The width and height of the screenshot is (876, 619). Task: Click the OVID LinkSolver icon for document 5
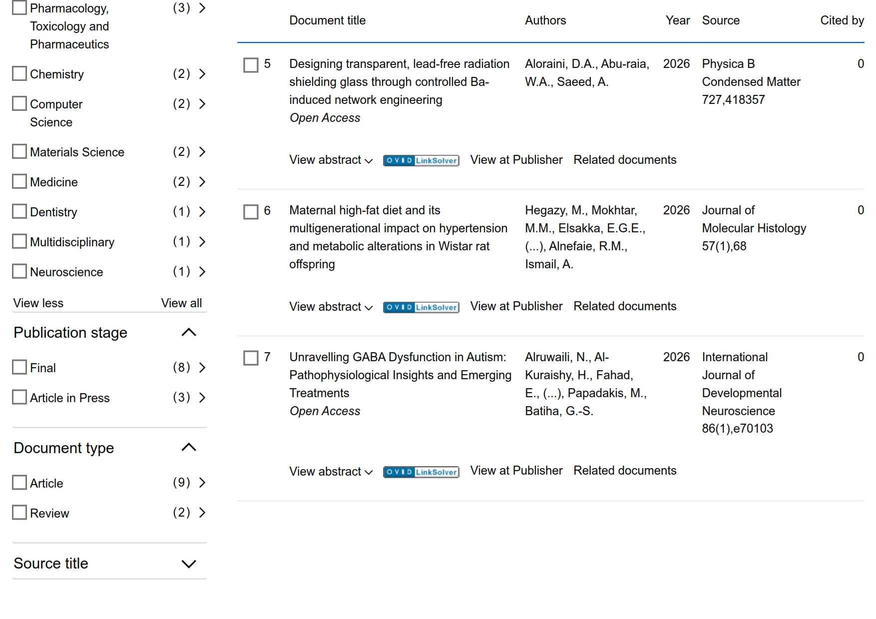[x=421, y=160]
